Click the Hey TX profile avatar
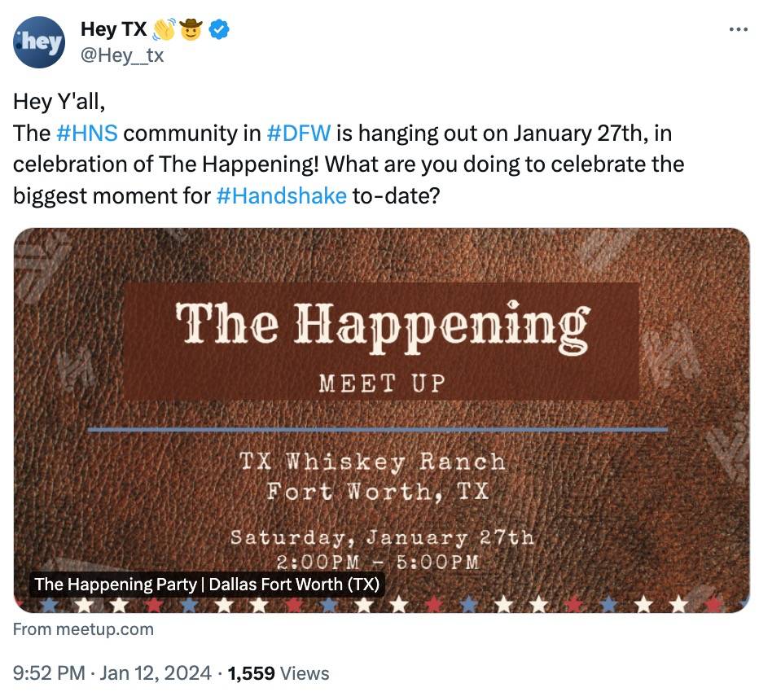This screenshot has height=692, width=759. tap(38, 42)
